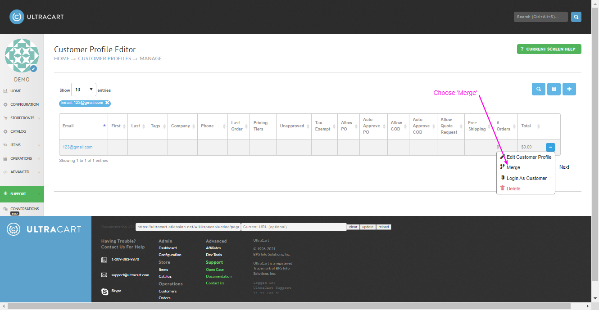Open the table search filter button

539,89
